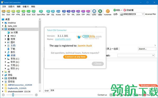
Task: Collapse the 此电脑 tree node
Action: tap(3, 29)
